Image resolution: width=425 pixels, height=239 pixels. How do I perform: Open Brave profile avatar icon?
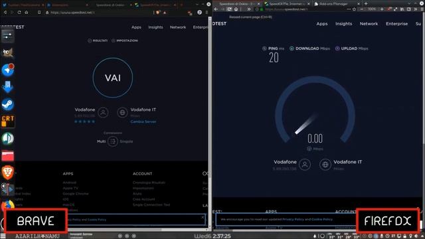pyautogui.click(x=199, y=13)
